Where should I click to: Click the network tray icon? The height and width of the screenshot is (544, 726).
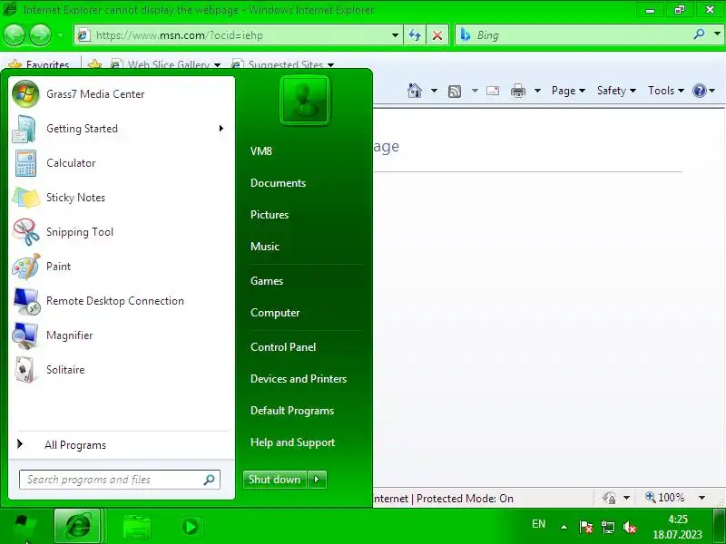[607, 527]
